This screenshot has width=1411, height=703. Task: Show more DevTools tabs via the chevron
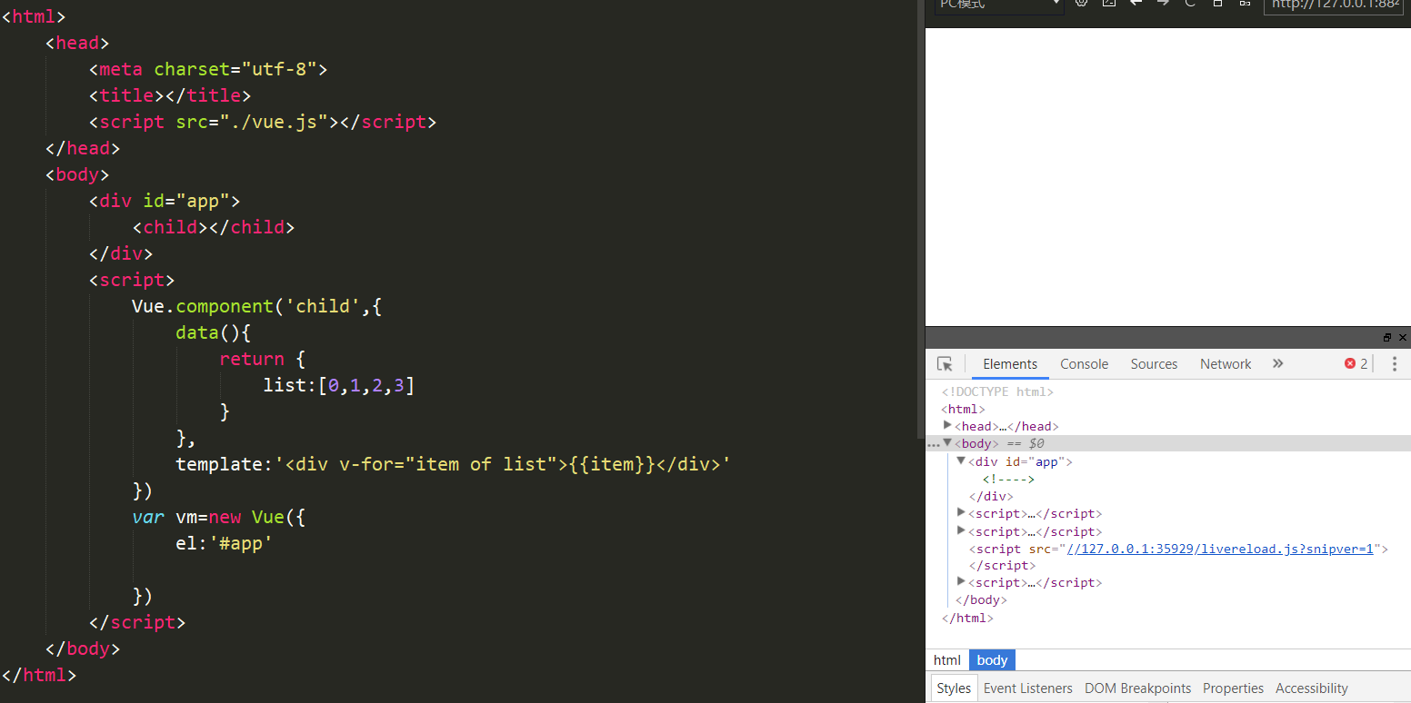(1277, 364)
